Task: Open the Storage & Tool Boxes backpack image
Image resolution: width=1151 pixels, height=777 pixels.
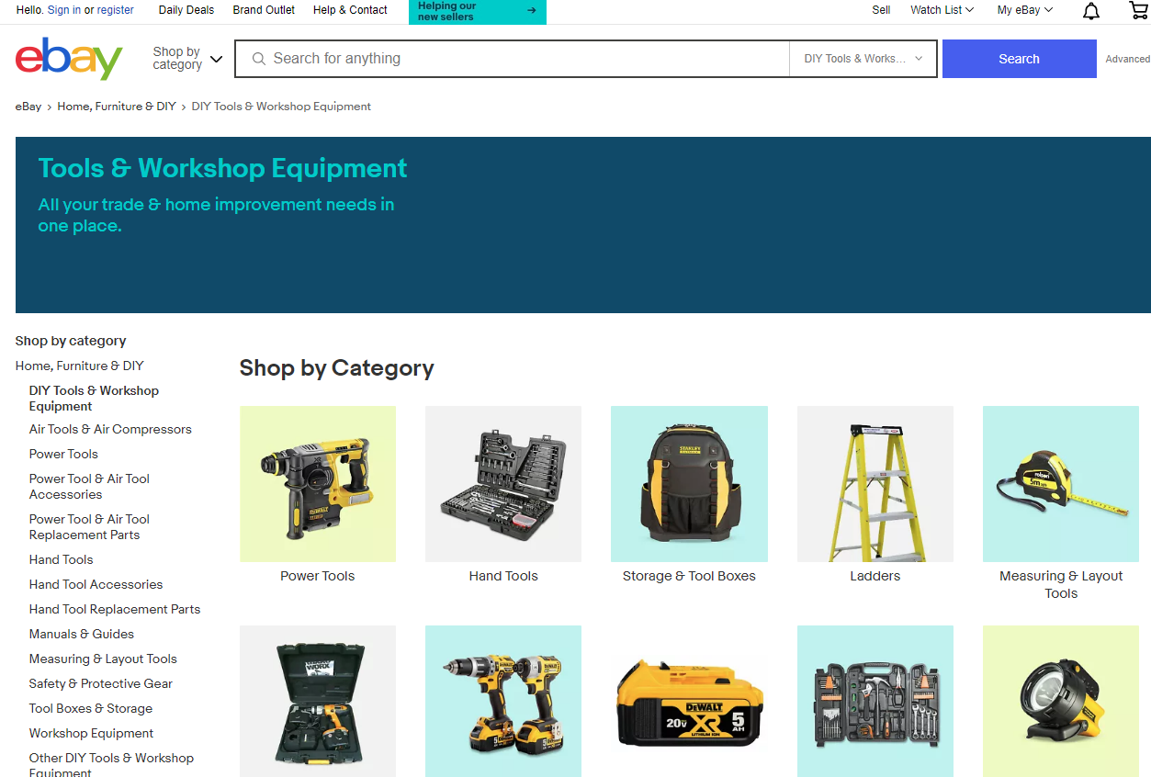Action: (x=689, y=484)
